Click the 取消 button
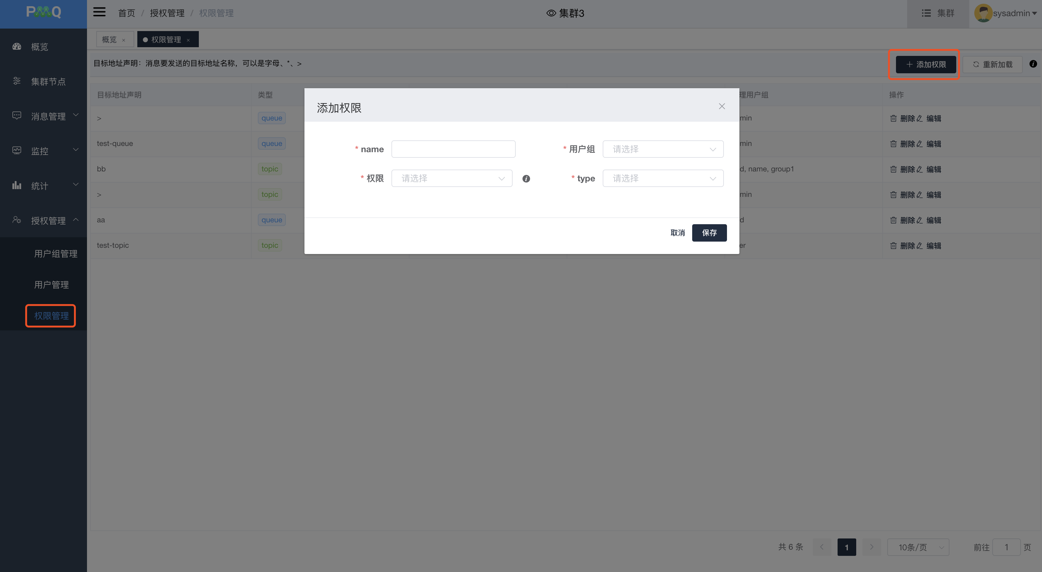Screen dimensions: 1042x572 [x=678, y=233]
